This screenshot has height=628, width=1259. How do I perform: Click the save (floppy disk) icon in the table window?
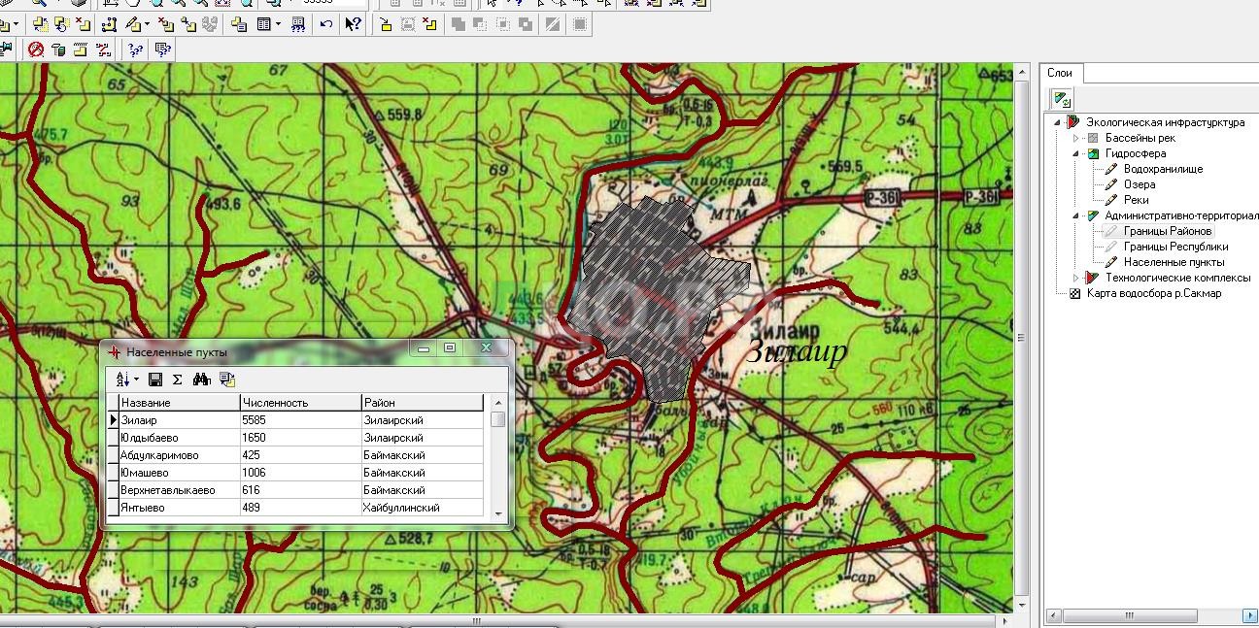point(155,380)
